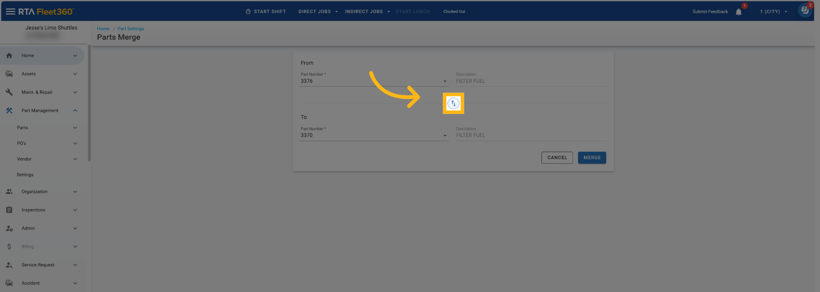Open the notifications bell
This screenshot has width=820, height=292.
pyautogui.click(x=738, y=12)
